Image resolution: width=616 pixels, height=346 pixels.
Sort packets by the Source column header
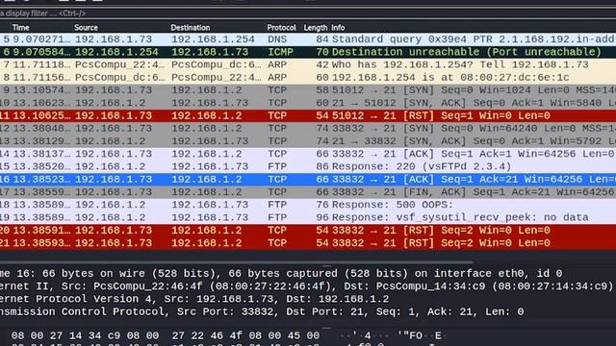pyautogui.click(x=86, y=28)
